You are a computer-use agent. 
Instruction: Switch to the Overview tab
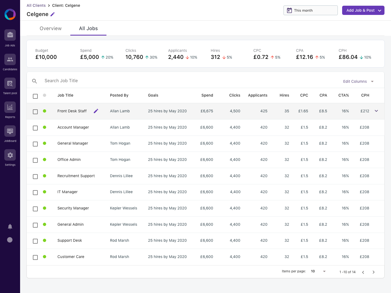[51, 28]
